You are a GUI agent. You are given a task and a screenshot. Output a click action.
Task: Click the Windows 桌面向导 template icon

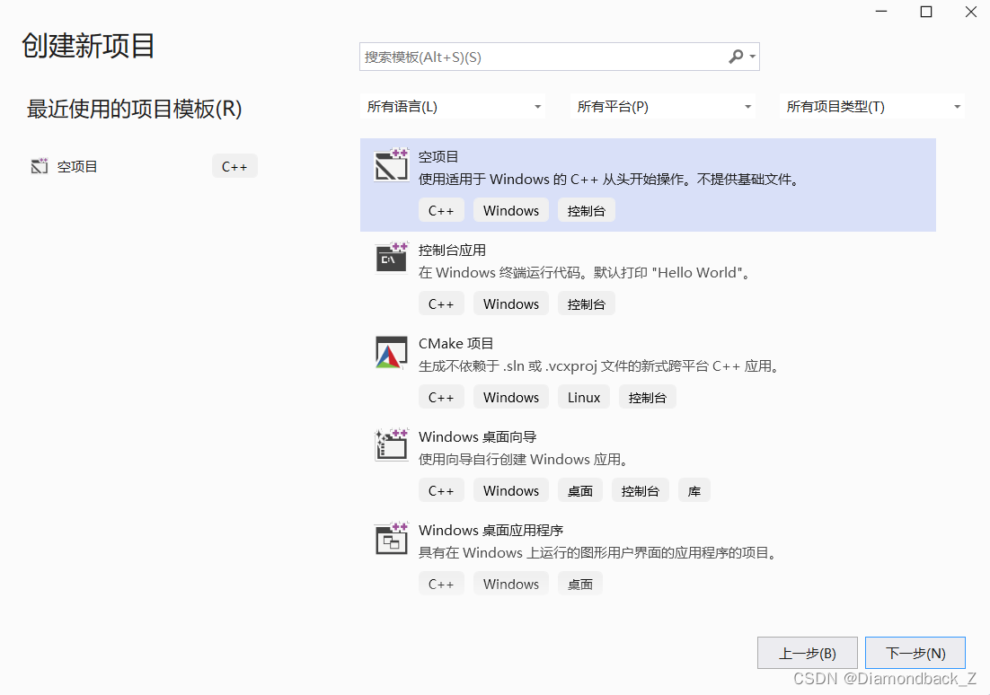(392, 444)
